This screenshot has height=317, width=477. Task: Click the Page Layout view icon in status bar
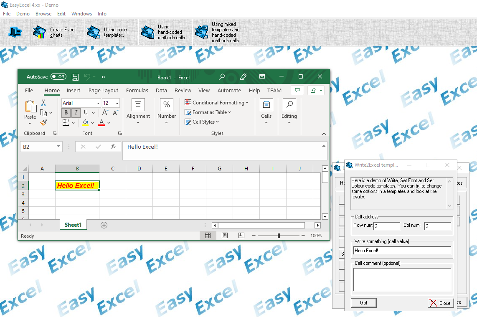click(x=225, y=236)
